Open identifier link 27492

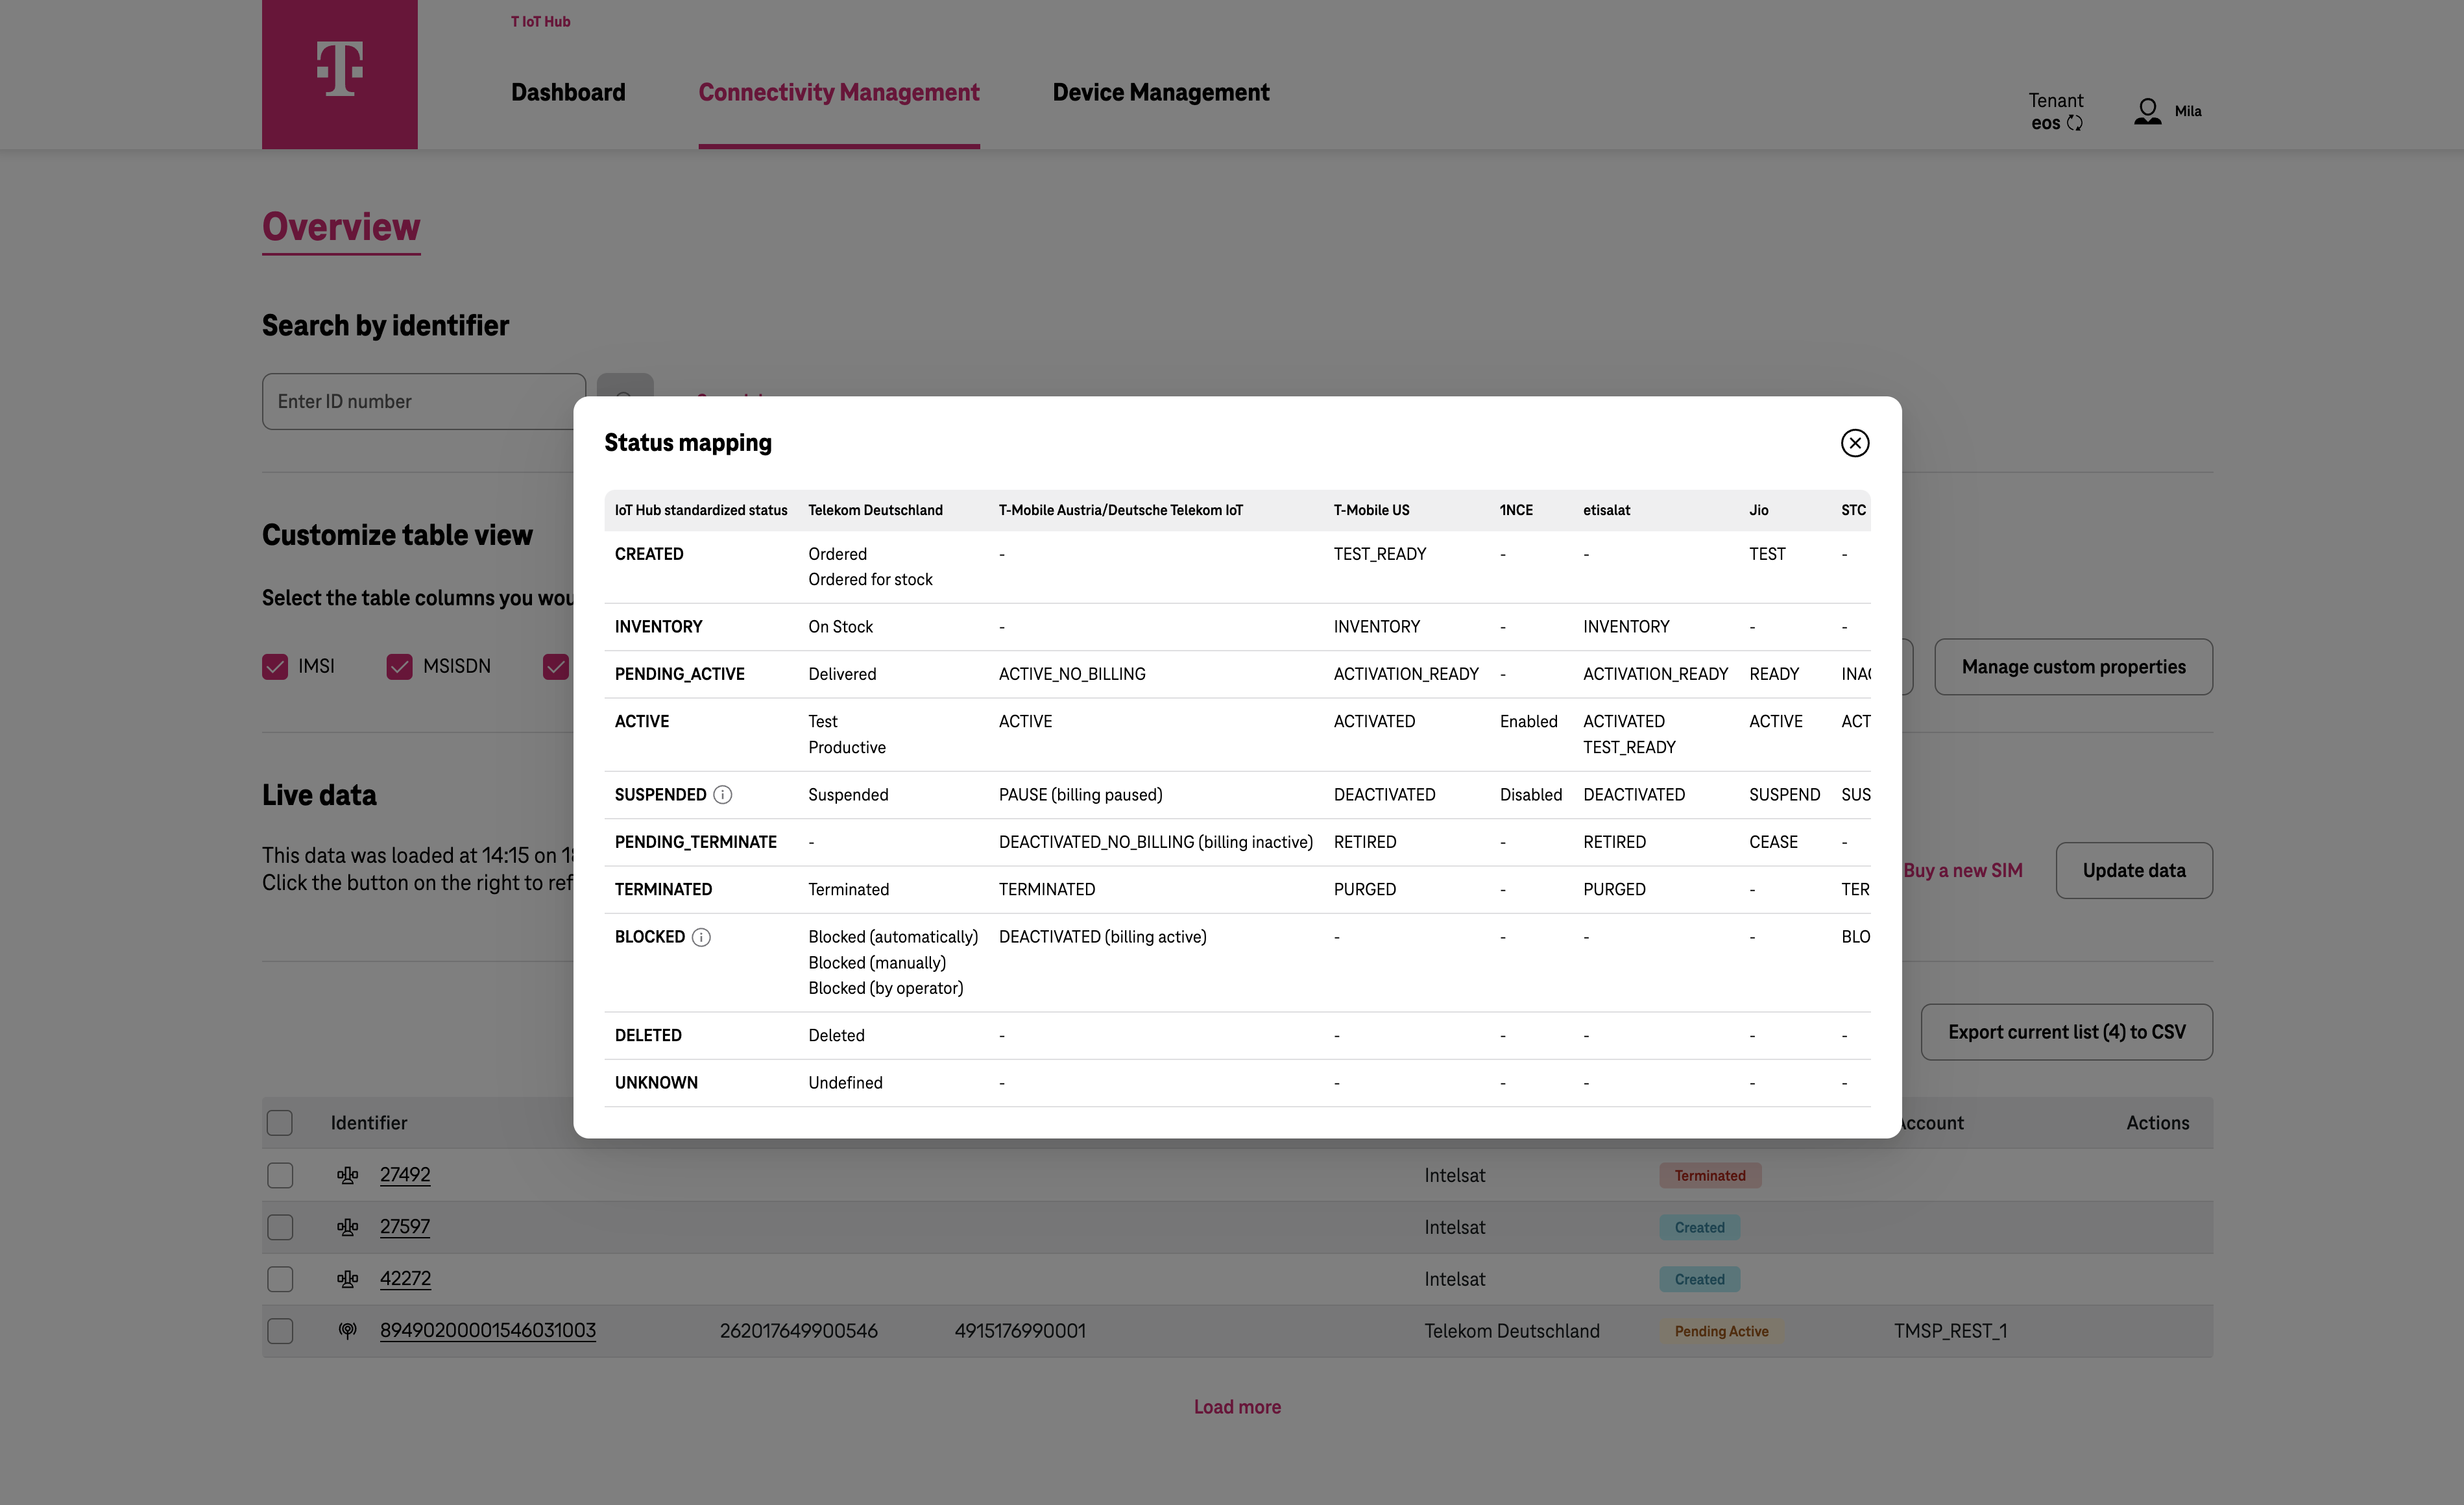[x=405, y=1175]
